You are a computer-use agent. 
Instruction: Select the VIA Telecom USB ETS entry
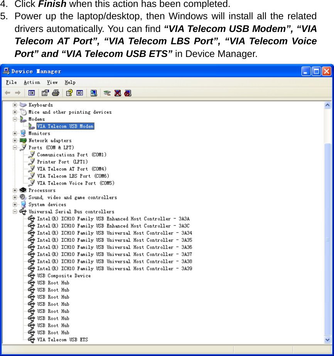(62, 339)
